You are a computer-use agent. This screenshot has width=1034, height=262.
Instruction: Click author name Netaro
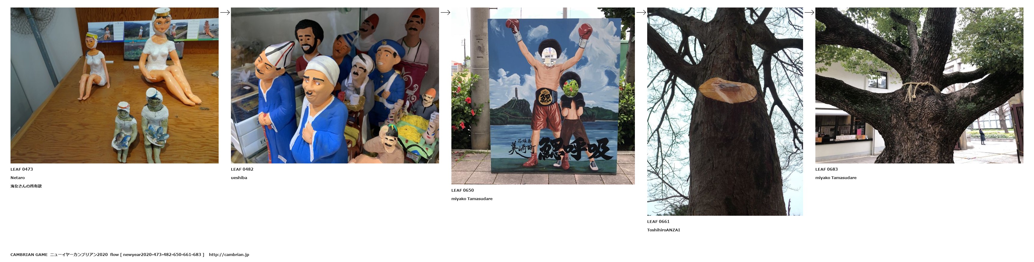pos(18,178)
